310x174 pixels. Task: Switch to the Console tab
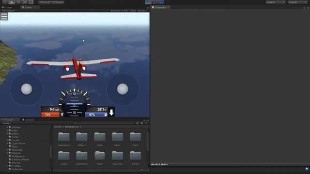coord(28,120)
